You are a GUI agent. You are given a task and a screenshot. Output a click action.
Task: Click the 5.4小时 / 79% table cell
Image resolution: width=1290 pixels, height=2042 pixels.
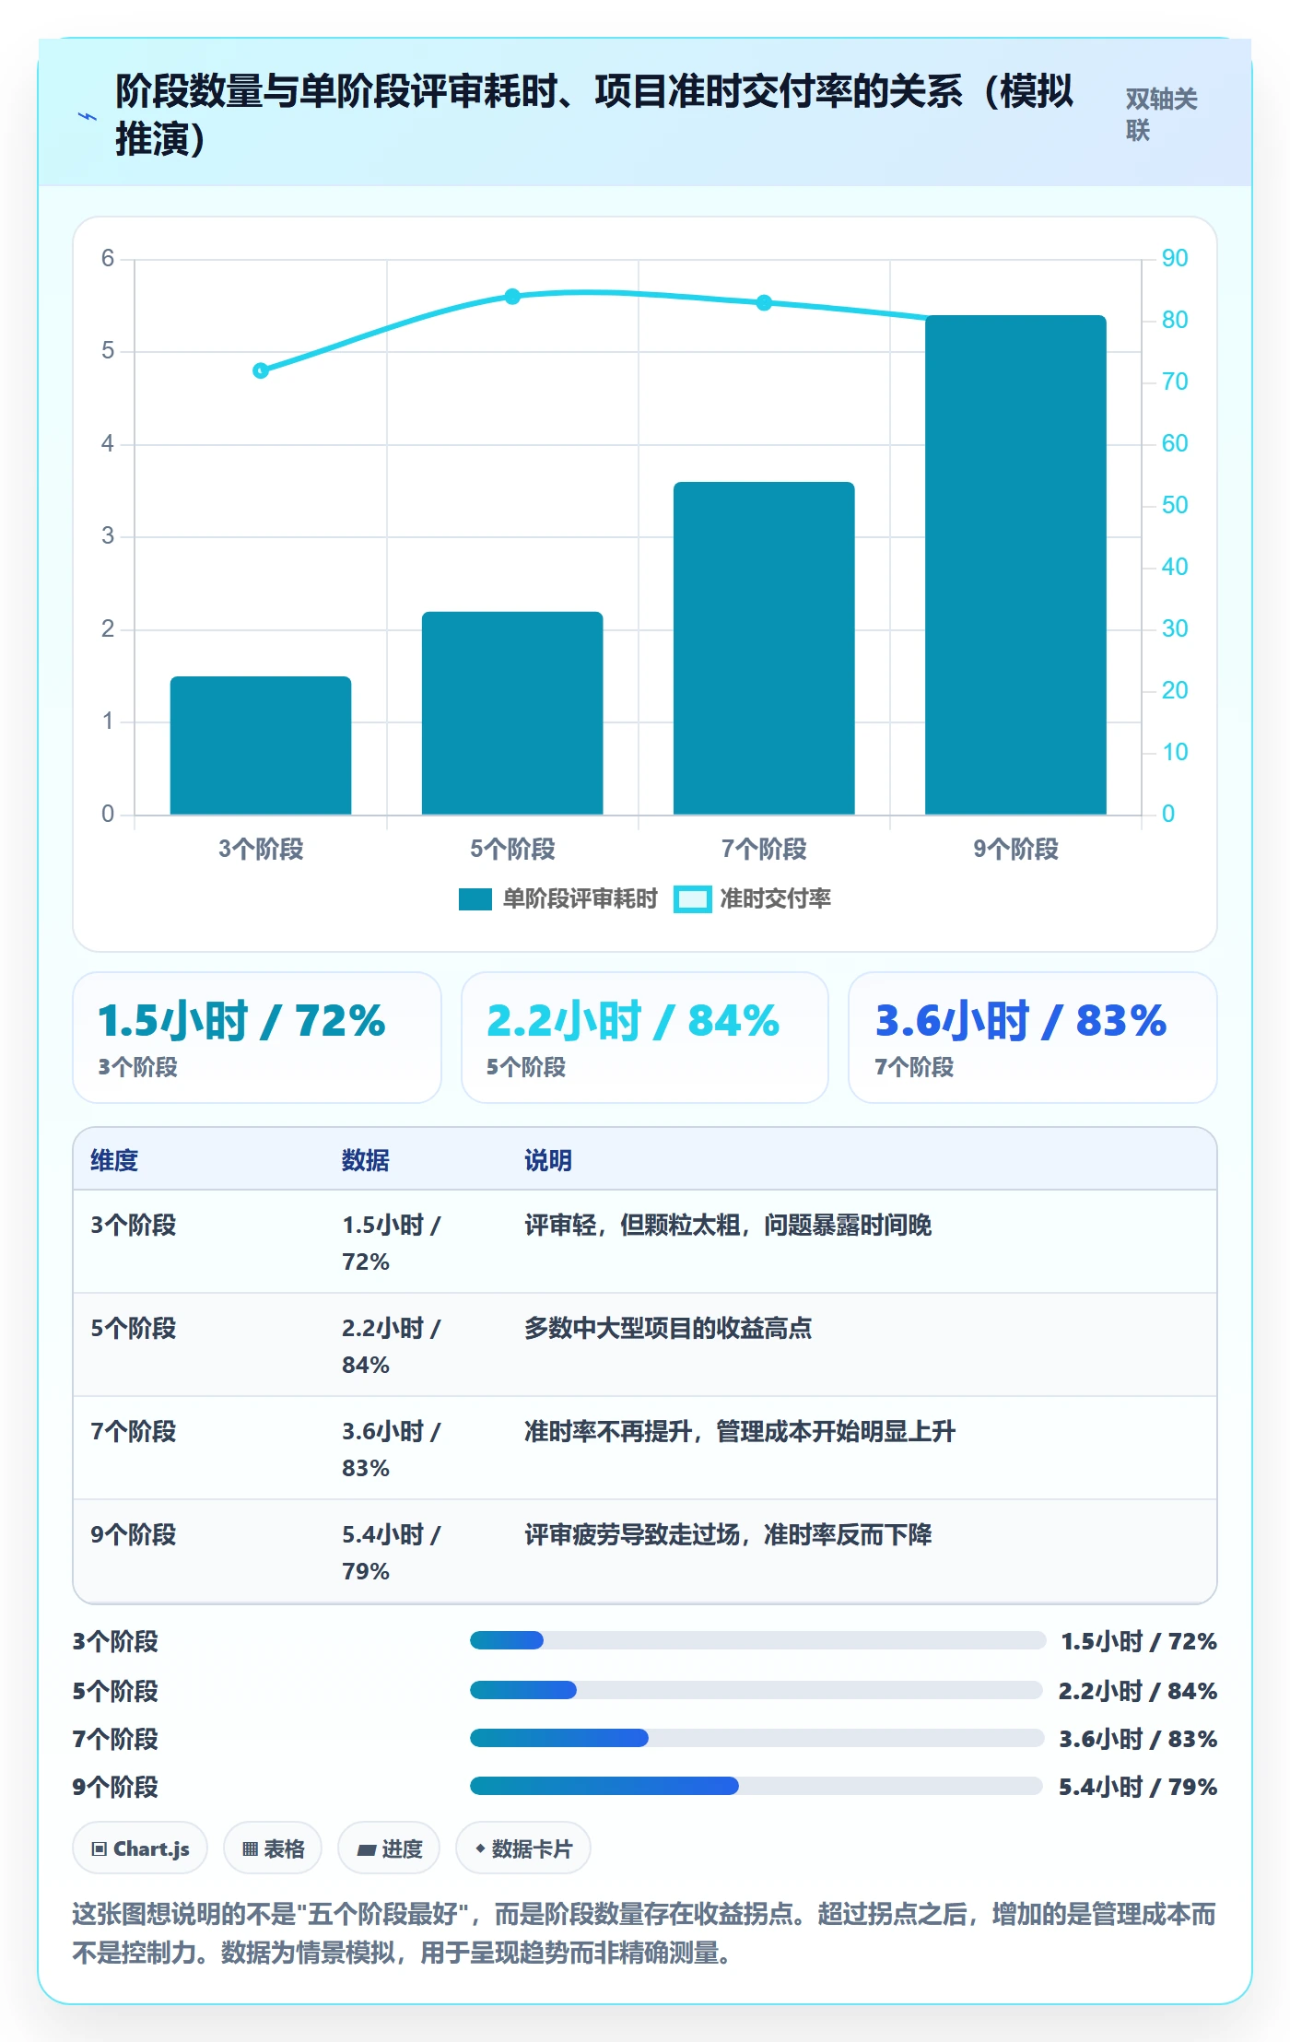click(392, 1553)
